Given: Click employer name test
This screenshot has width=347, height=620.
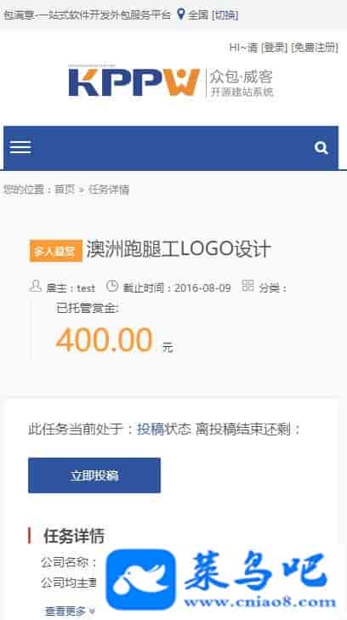Looking at the screenshot, I should click(x=86, y=287).
